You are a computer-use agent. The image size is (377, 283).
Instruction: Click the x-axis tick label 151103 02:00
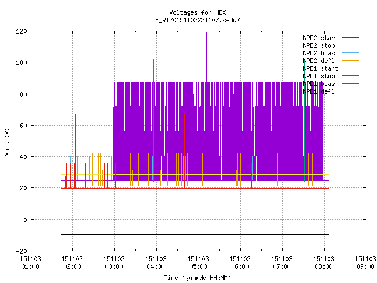tap(72, 263)
